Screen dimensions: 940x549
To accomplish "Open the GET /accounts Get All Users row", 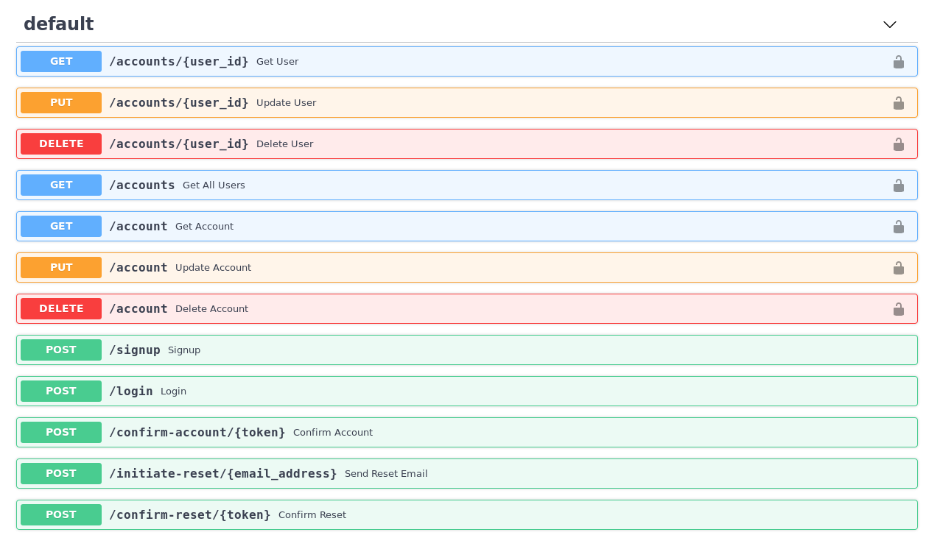I will (442, 185).
